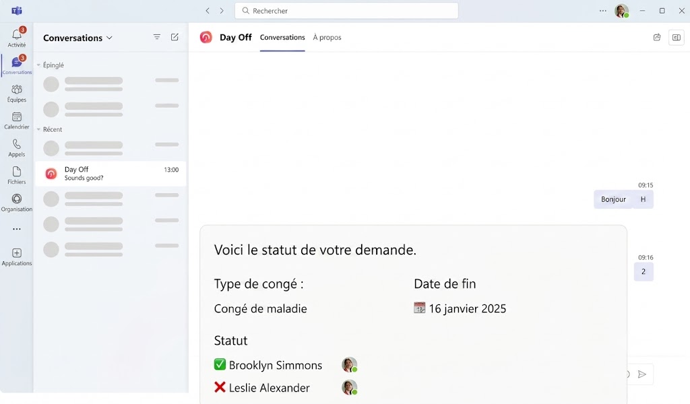Image resolution: width=690 pixels, height=404 pixels.
Task: Switch to the Conversations tab
Action: pyautogui.click(x=282, y=37)
